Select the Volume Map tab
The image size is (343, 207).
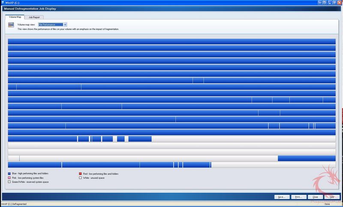click(x=15, y=17)
